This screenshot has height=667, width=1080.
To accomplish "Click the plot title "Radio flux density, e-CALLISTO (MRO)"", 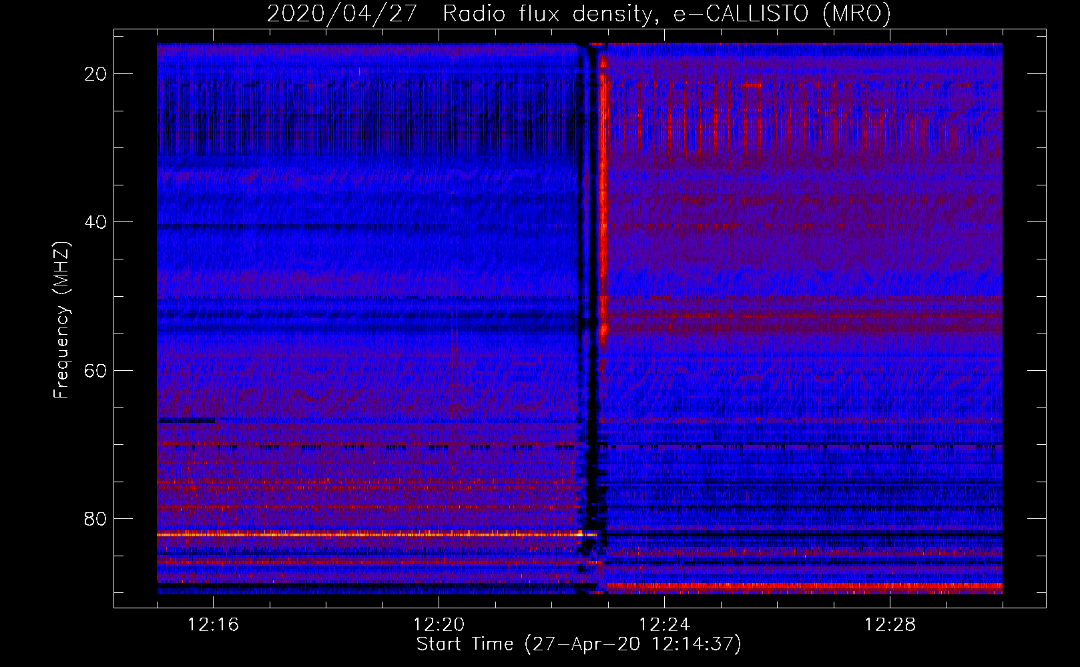I will coord(666,13).
